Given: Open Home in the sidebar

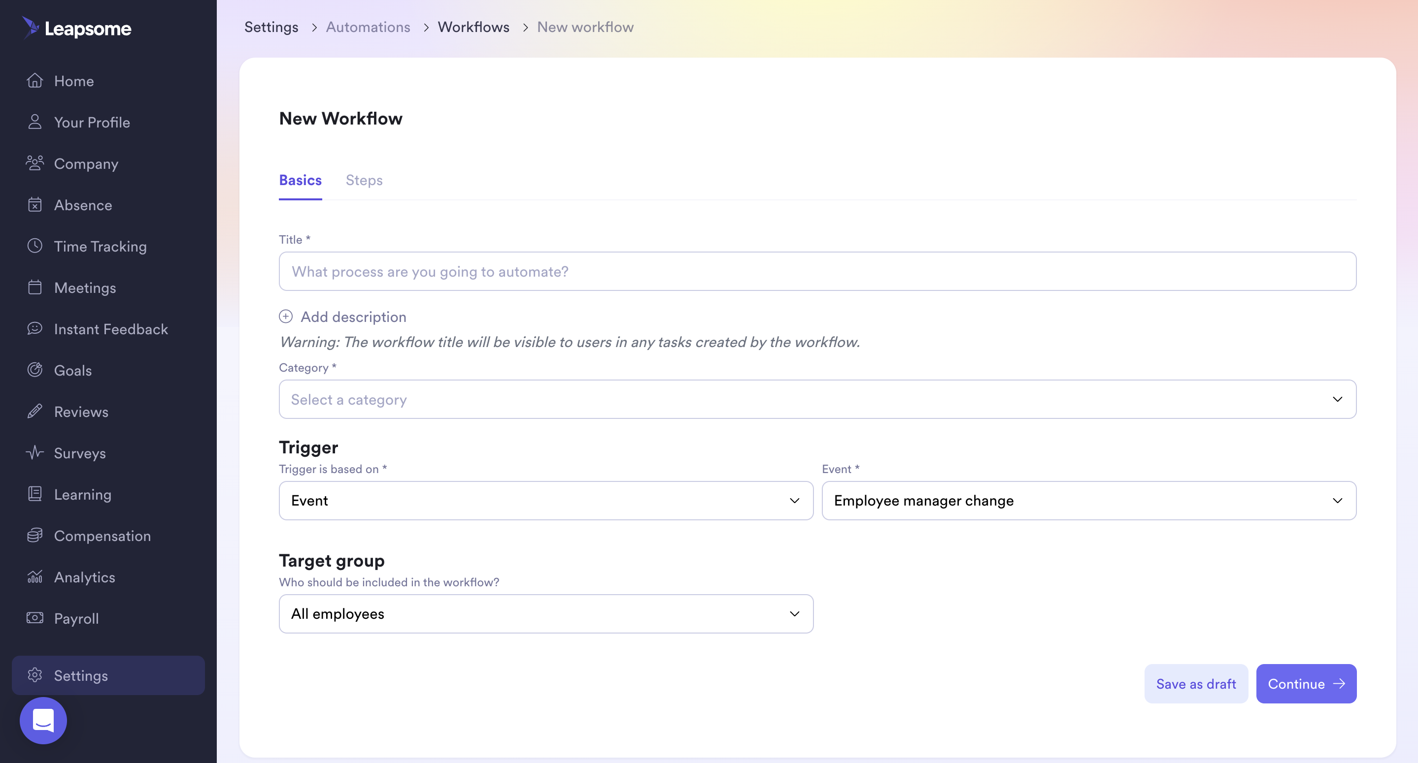Looking at the screenshot, I should click(x=108, y=81).
